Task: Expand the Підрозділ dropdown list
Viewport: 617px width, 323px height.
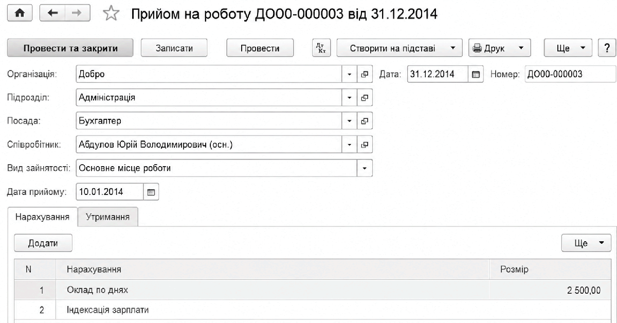Action: (x=350, y=97)
